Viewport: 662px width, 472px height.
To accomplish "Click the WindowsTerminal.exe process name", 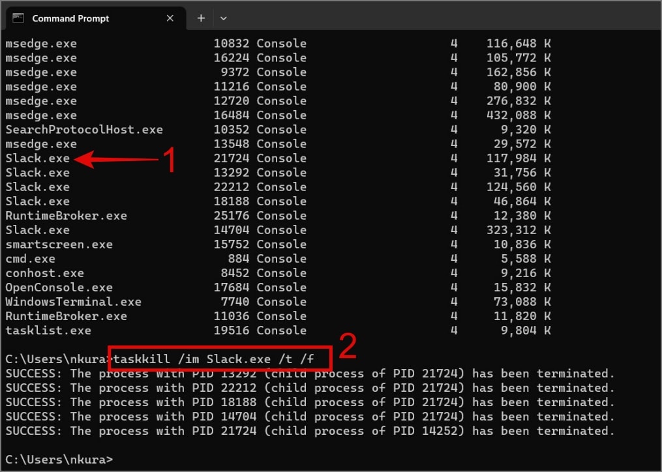I will point(74,302).
